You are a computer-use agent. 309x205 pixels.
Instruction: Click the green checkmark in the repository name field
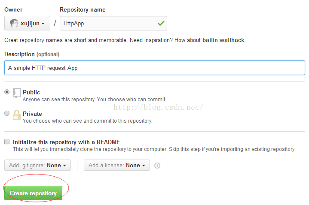[x=161, y=23]
